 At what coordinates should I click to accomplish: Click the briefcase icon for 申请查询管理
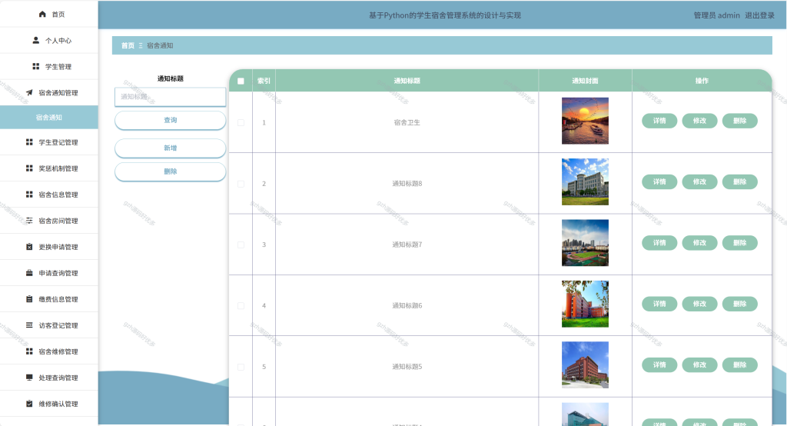pyautogui.click(x=29, y=273)
